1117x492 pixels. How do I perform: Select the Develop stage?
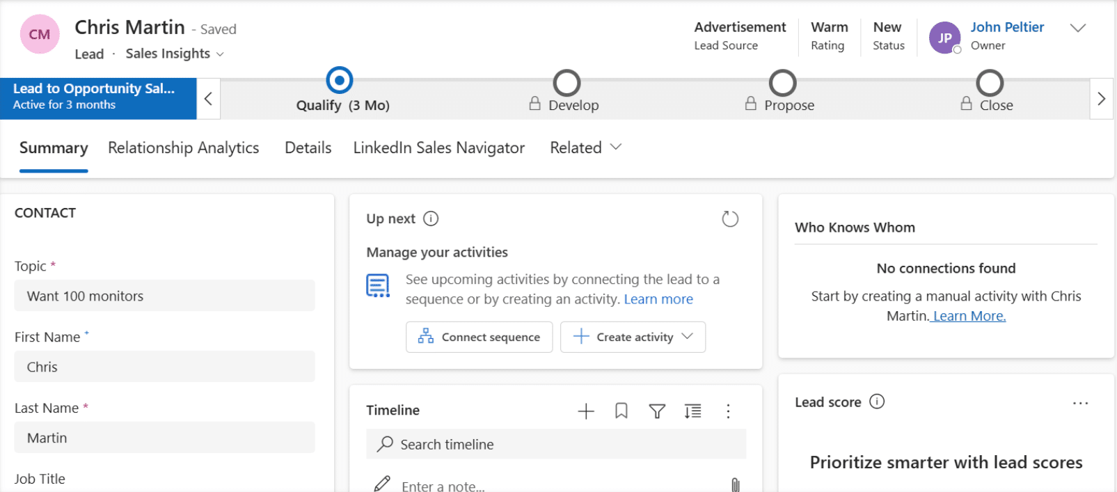567,84
